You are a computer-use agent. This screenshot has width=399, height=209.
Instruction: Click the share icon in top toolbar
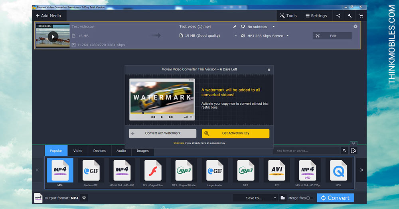coord(338,16)
